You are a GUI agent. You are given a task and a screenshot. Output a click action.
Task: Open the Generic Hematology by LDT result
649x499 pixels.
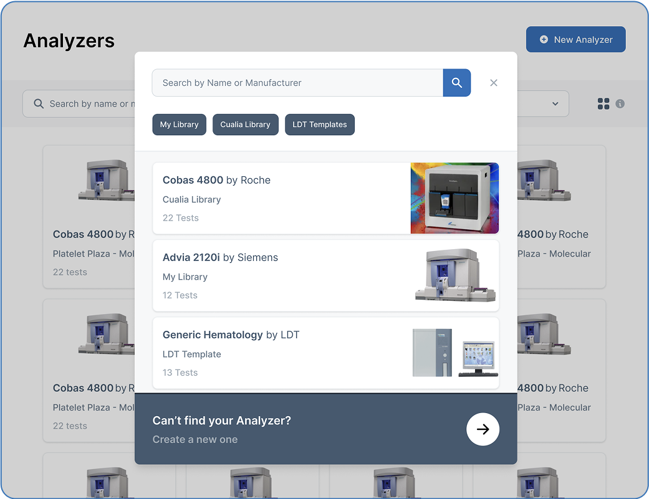pyautogui.click(x=325, y=353)
